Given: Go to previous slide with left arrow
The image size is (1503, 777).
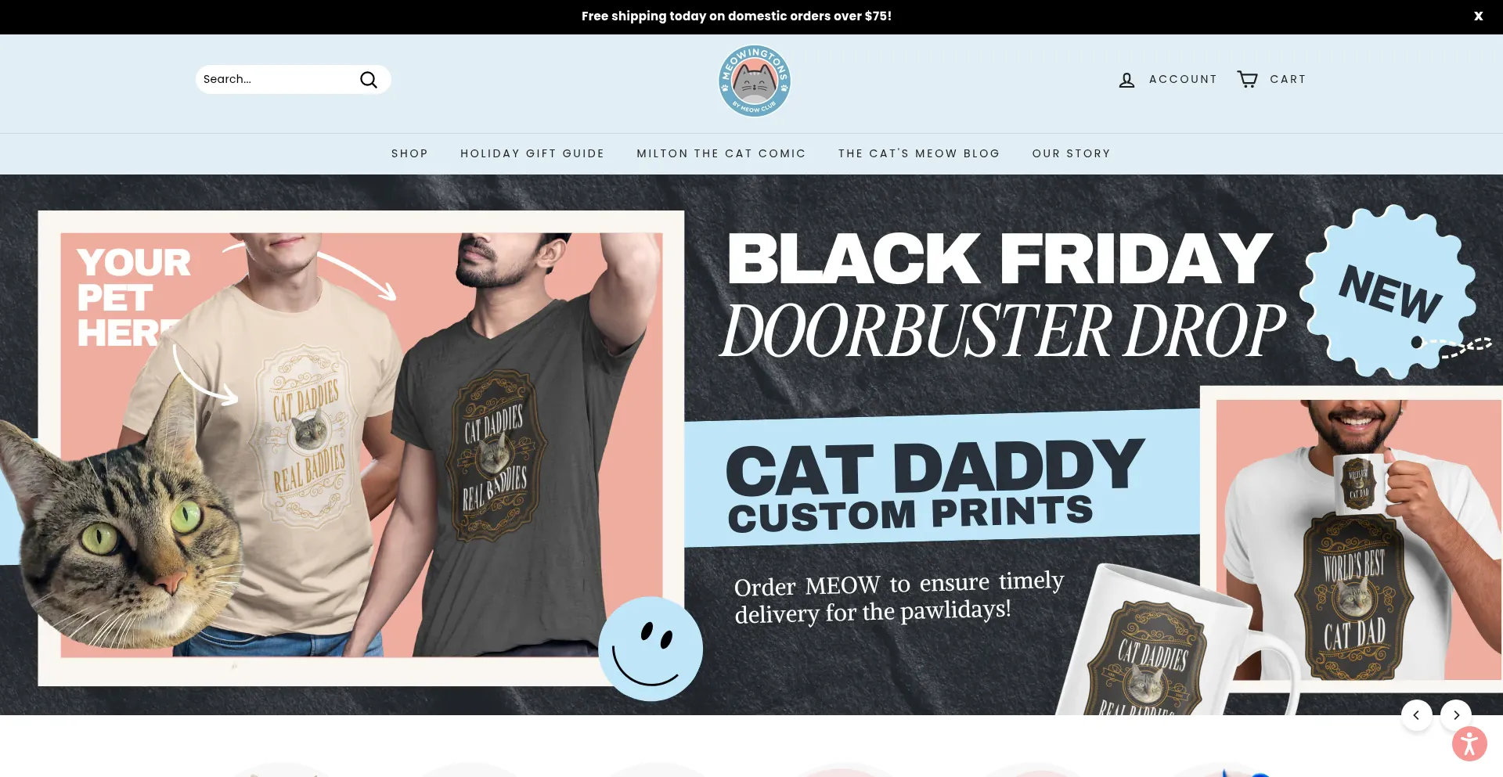Looking at the screenshot, I should [x=1416, y=715].
